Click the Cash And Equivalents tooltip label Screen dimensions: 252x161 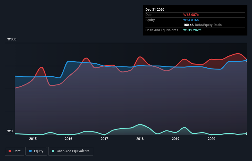(x=162, y=30)
